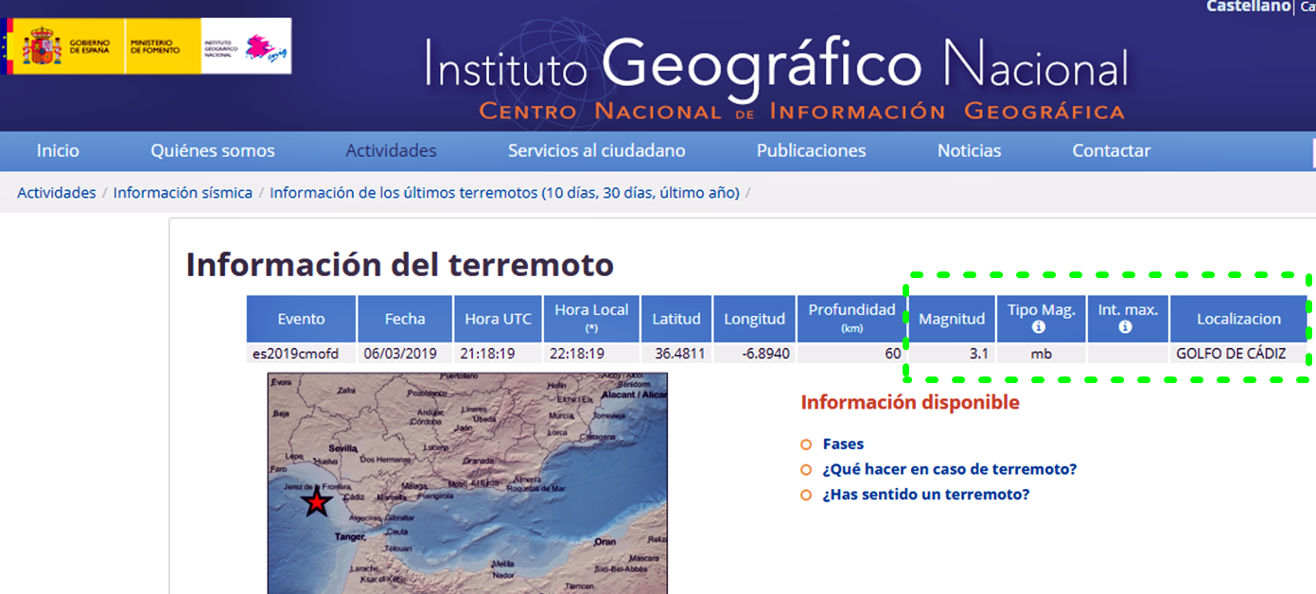Click the Latitud column header

click(676, 319)
